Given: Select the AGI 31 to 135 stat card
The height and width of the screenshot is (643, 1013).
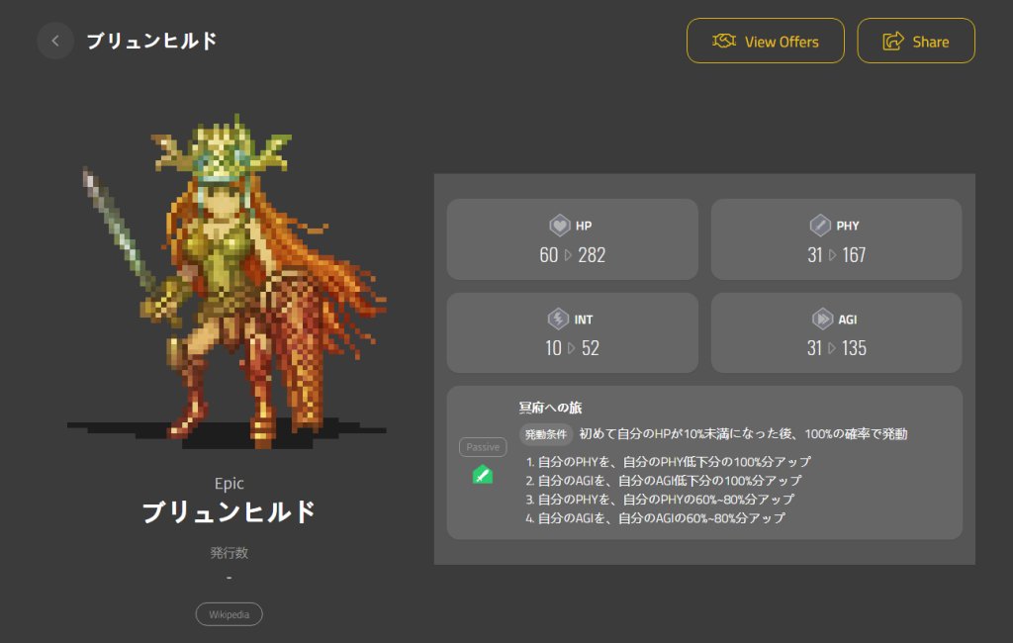Looking at the screenshot, I should tap(836, 332).
